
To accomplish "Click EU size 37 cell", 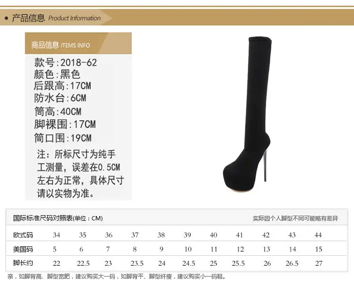I will coord(135,235).
